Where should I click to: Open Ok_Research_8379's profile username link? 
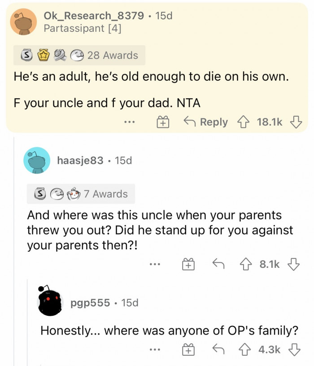pos(94,16)
